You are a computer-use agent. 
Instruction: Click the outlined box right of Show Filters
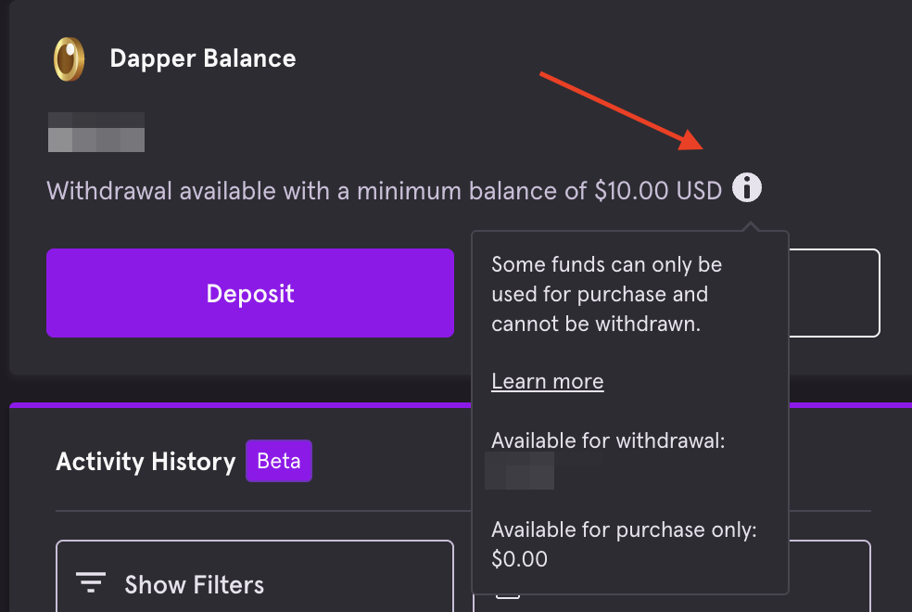[x=830, y=576]
